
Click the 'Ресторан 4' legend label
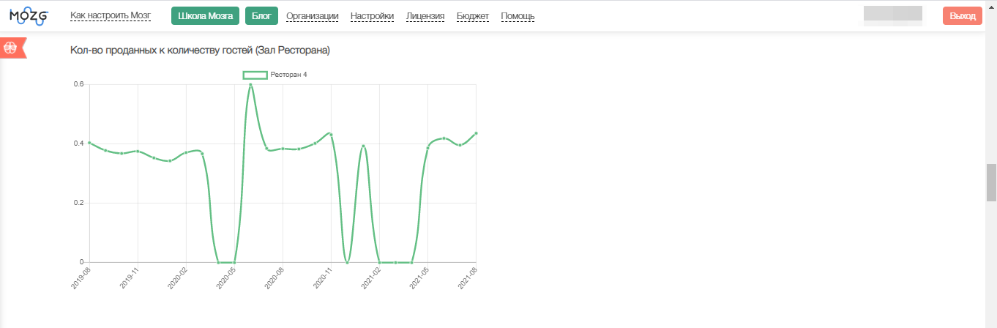click(x=288, y=75)
